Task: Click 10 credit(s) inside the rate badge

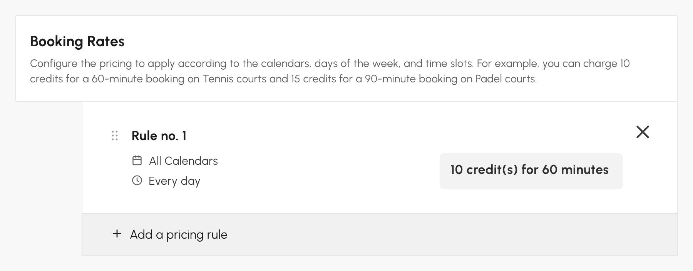Action: [484, 170]
